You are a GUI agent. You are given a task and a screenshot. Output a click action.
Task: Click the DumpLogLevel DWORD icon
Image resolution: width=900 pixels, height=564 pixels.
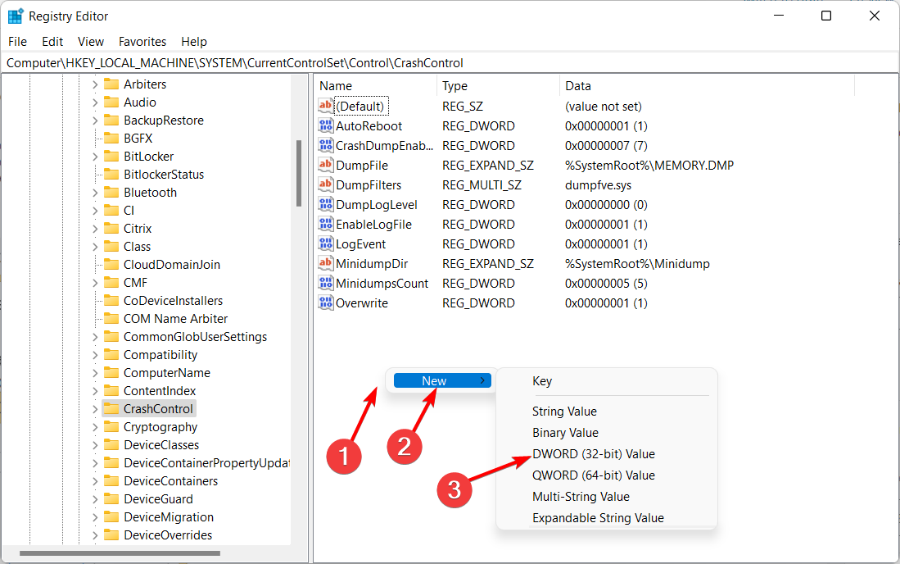click(325, 204)
